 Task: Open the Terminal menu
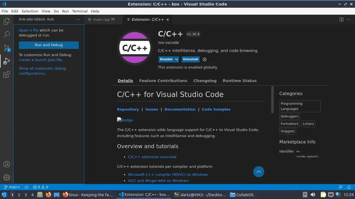click(80, 11)
